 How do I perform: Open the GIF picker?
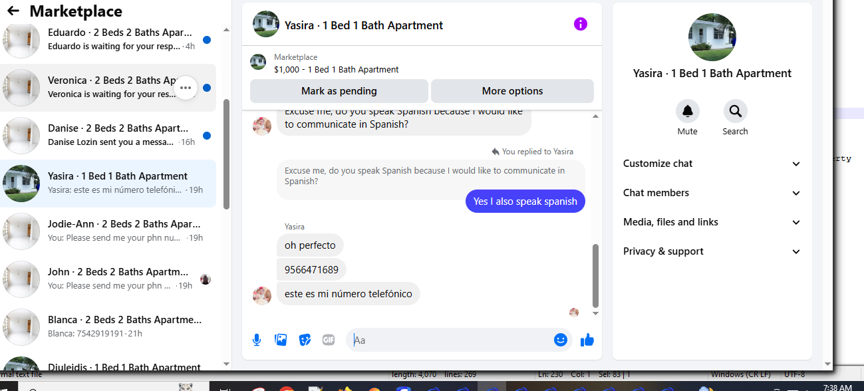coord(329,340)
